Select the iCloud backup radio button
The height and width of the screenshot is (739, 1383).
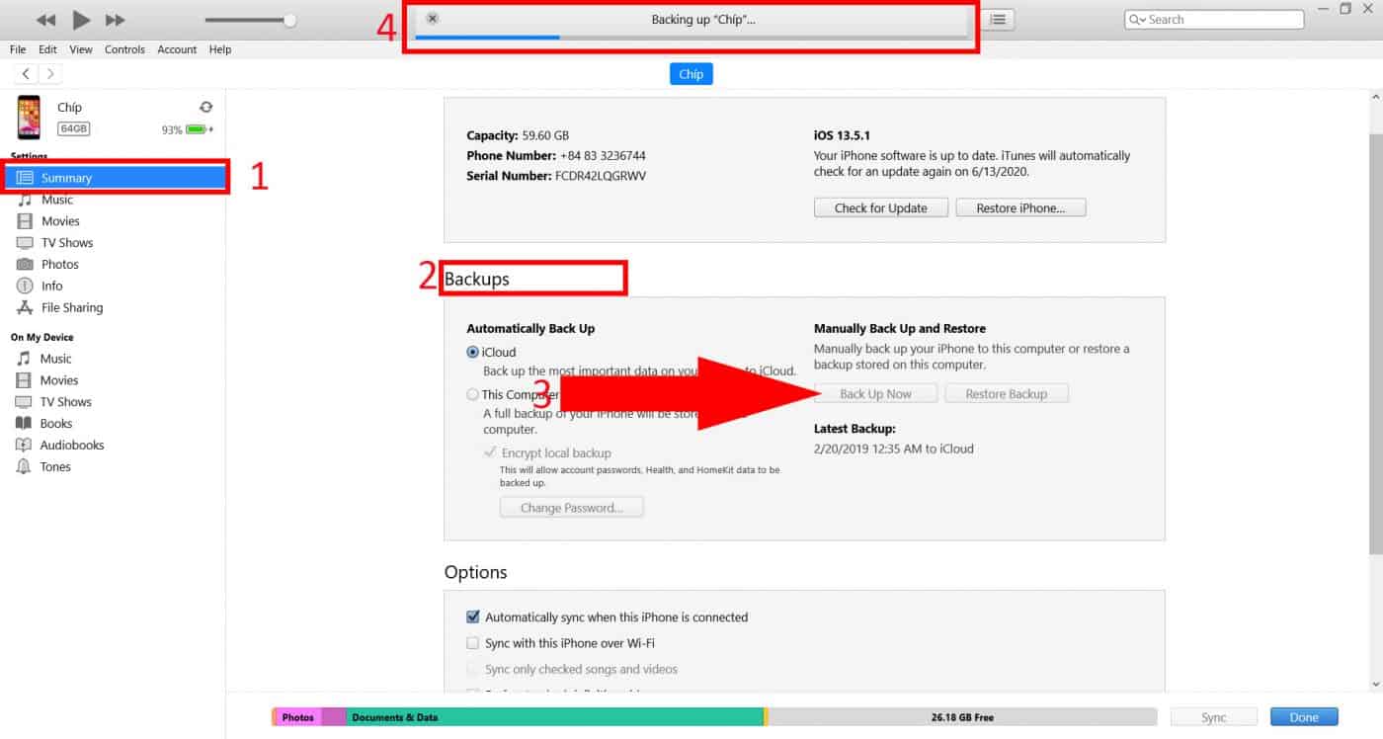tap(473, 353)
